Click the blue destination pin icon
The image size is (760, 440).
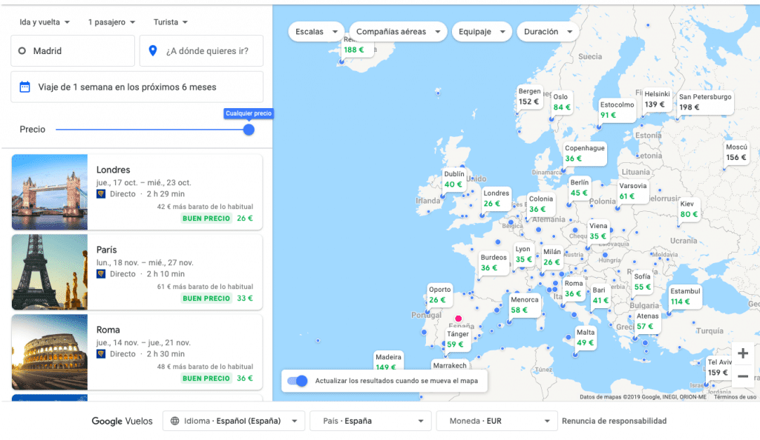153,50
